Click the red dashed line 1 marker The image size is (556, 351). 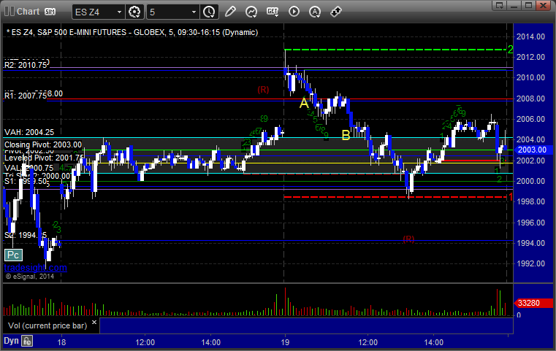point(511,197)
